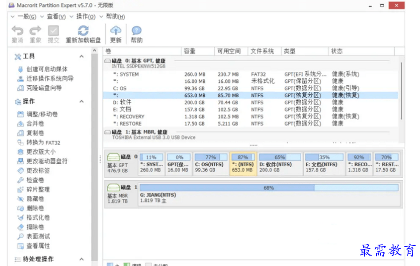The image size is (420, 266).
Task: Click the C: OS(NTFS) 77% partition bar
Action: coord(210,164)
